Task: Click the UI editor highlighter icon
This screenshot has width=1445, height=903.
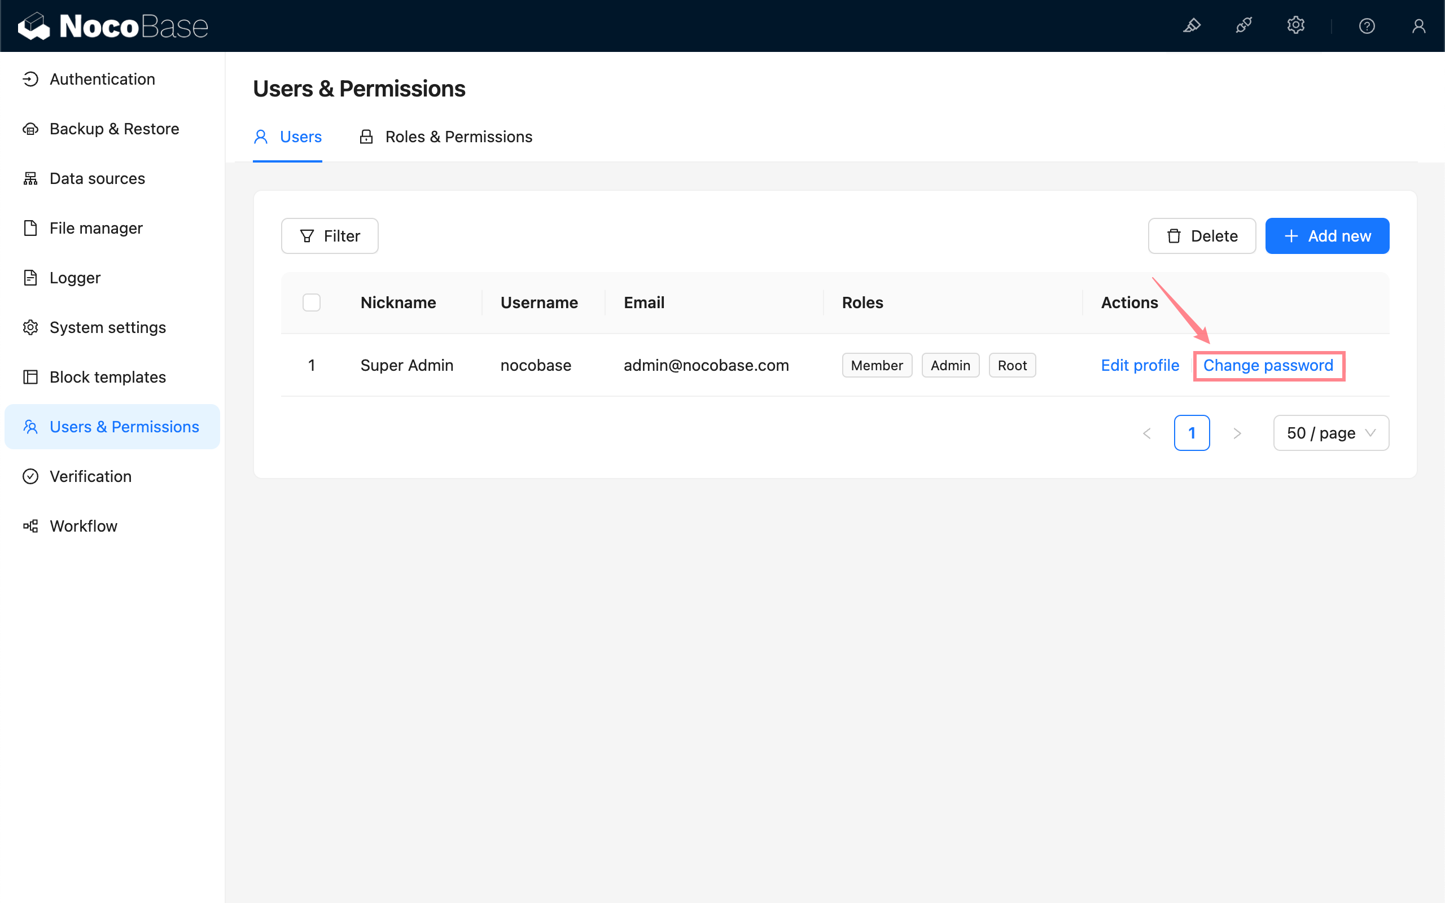Action: coord(1192,26)
